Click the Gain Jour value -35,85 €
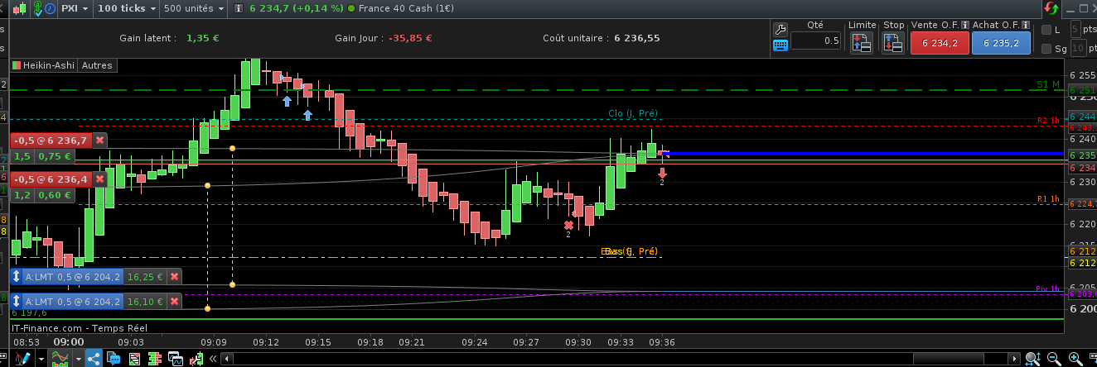 [x=411, y=38]
